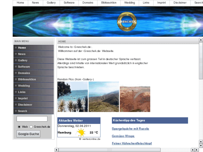Screen dimensions: 203x152
Task: Select Links in the Main Menu sidebar
Action: point(34,92)
